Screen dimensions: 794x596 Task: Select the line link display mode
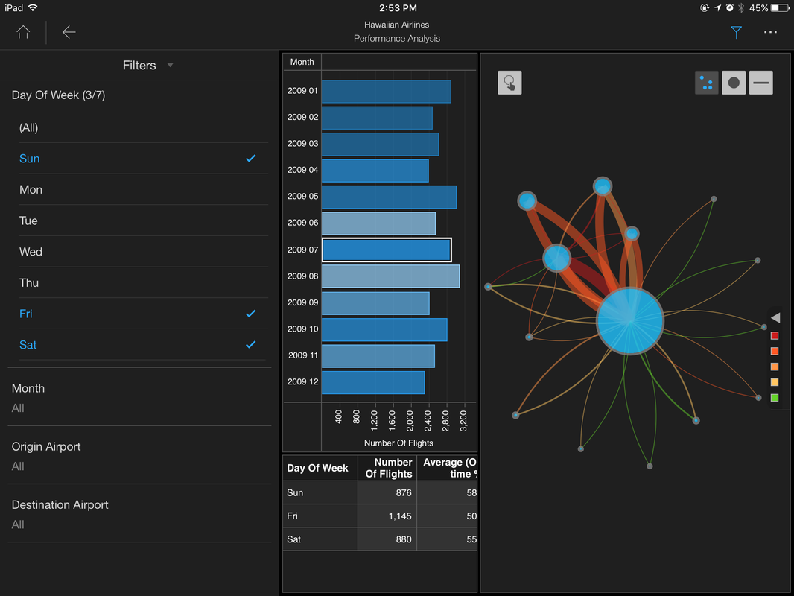tap(760, 83)
